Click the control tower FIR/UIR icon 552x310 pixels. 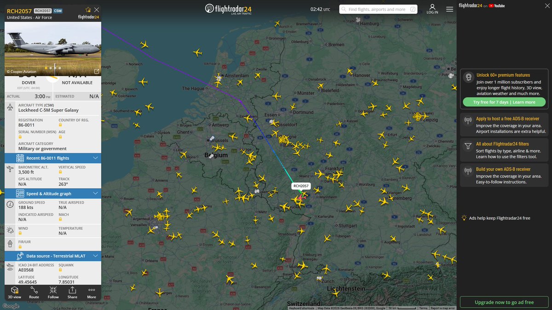[11, 243]
